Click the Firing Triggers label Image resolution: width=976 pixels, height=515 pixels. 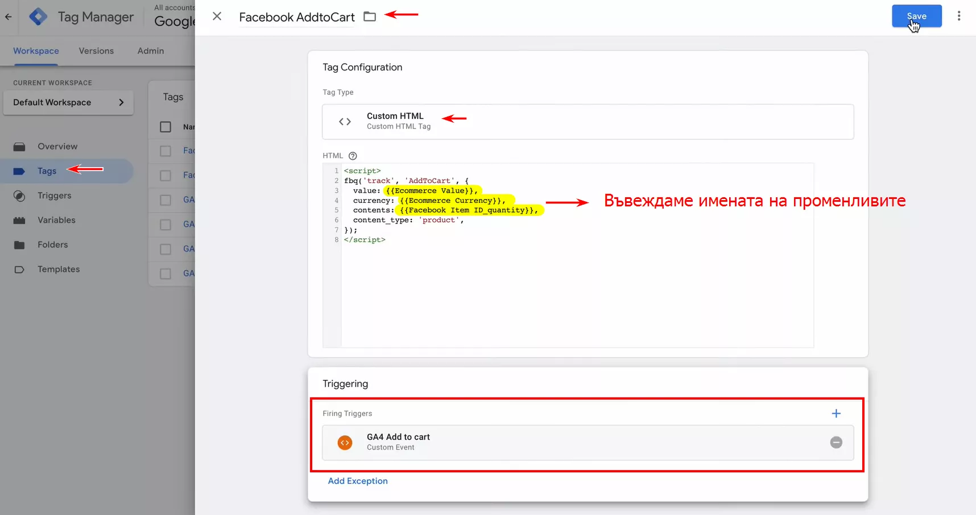(x=348, y=414)
